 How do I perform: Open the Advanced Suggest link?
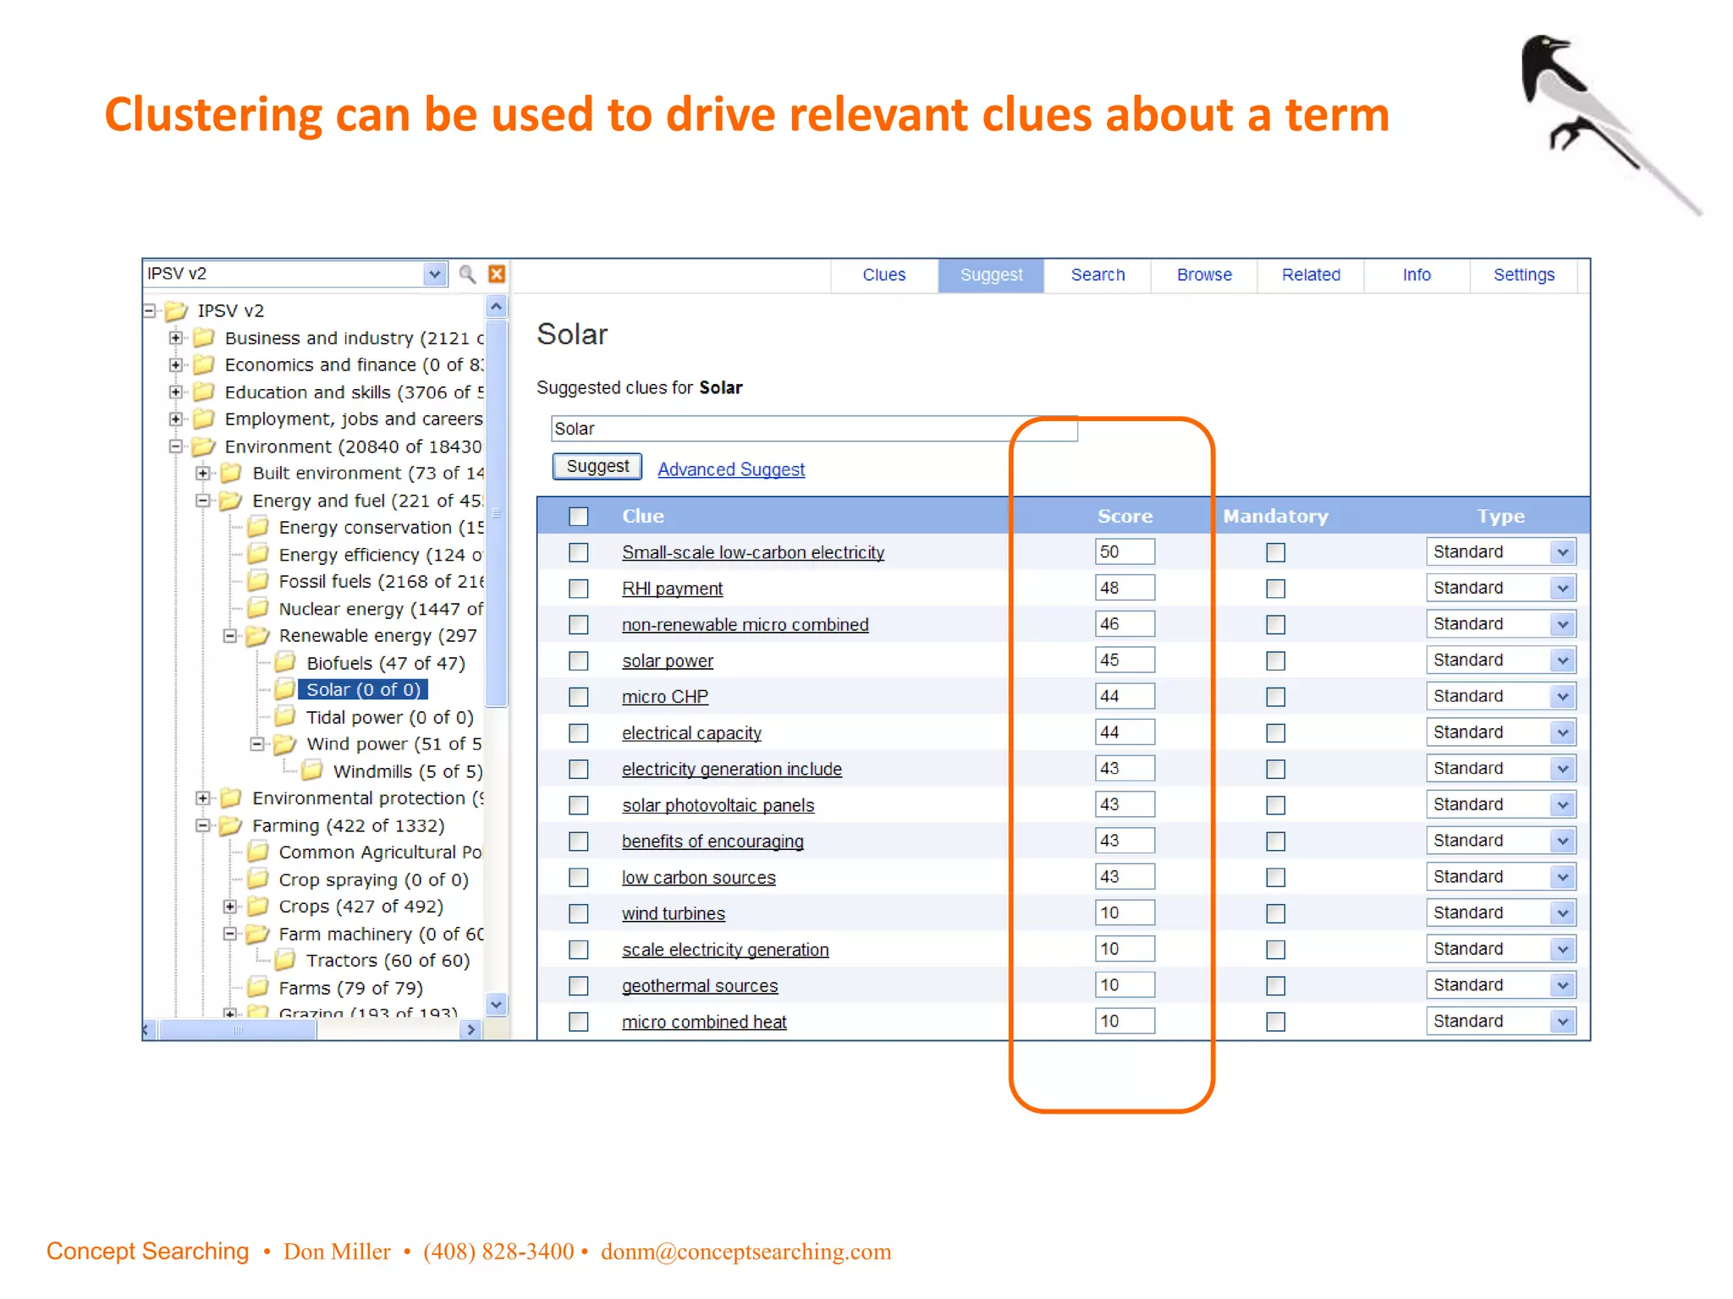click(x=731, y=469)
